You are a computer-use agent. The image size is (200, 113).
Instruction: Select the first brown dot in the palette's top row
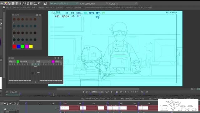click(14, 19)
